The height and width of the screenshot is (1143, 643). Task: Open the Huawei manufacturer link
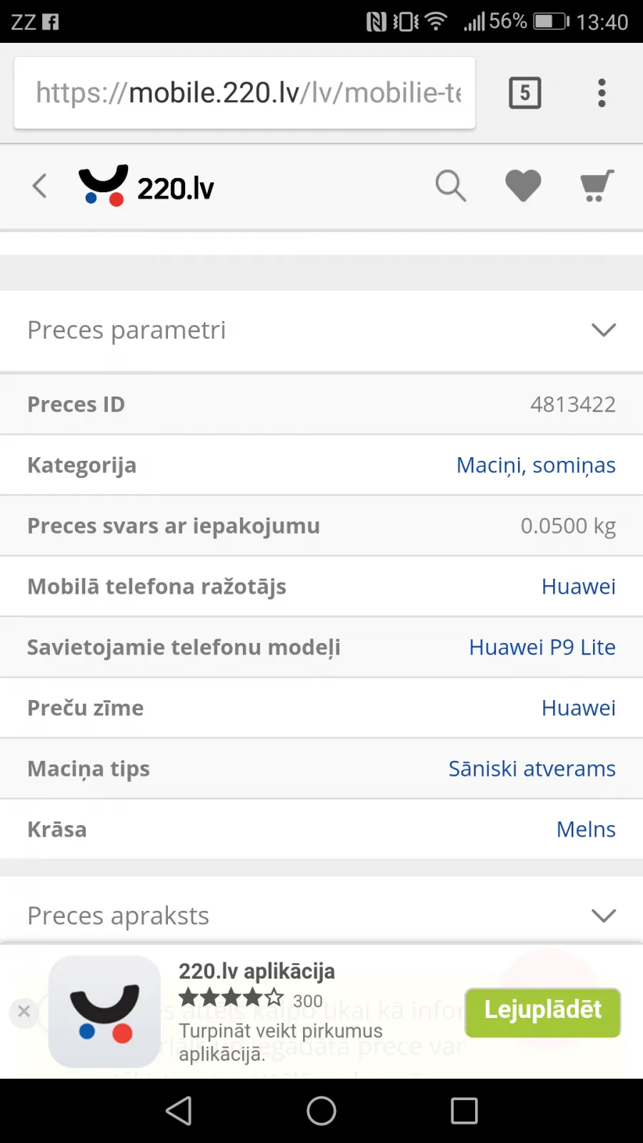(579, 587)
